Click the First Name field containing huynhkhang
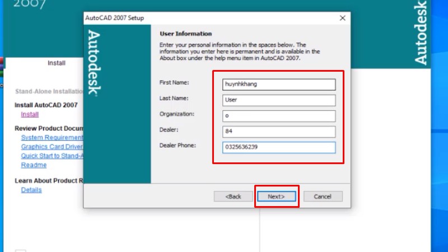This screenshot has width=448, height=252. pos(278,85)
